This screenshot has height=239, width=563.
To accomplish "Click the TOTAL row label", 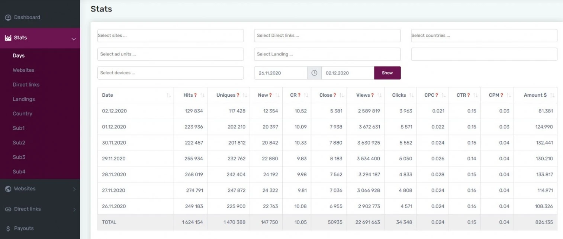I will (x=109, y=222).
